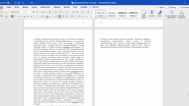Switch to the Insert tab
The image size is (189, 106).
tap(9, 7)
